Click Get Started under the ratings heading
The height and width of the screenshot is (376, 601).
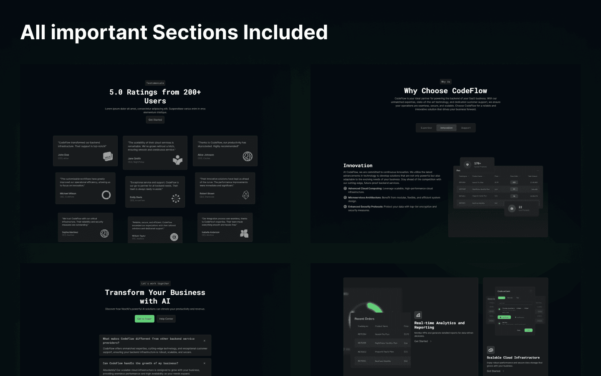coord(155,120)
